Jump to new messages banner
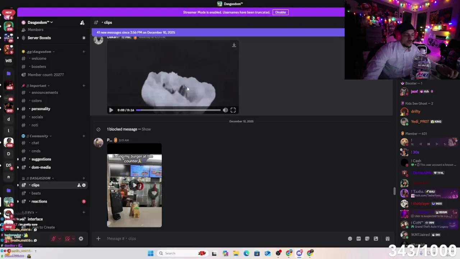Screen dimensions: 460x259 pos(218,32)
